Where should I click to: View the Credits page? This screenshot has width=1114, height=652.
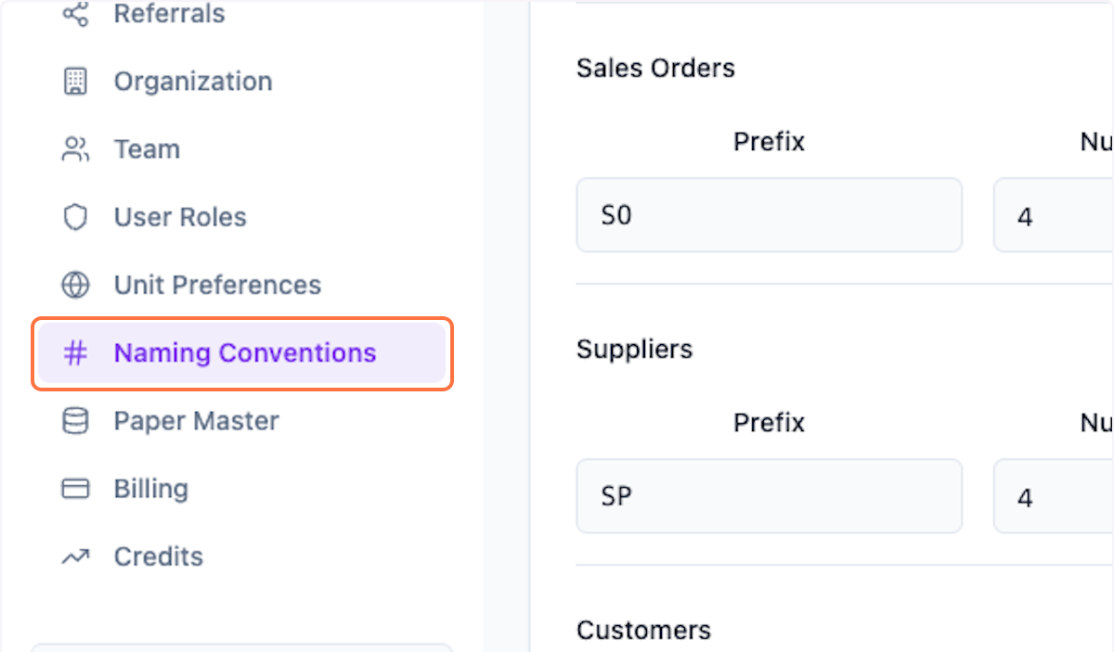point(158,556)
